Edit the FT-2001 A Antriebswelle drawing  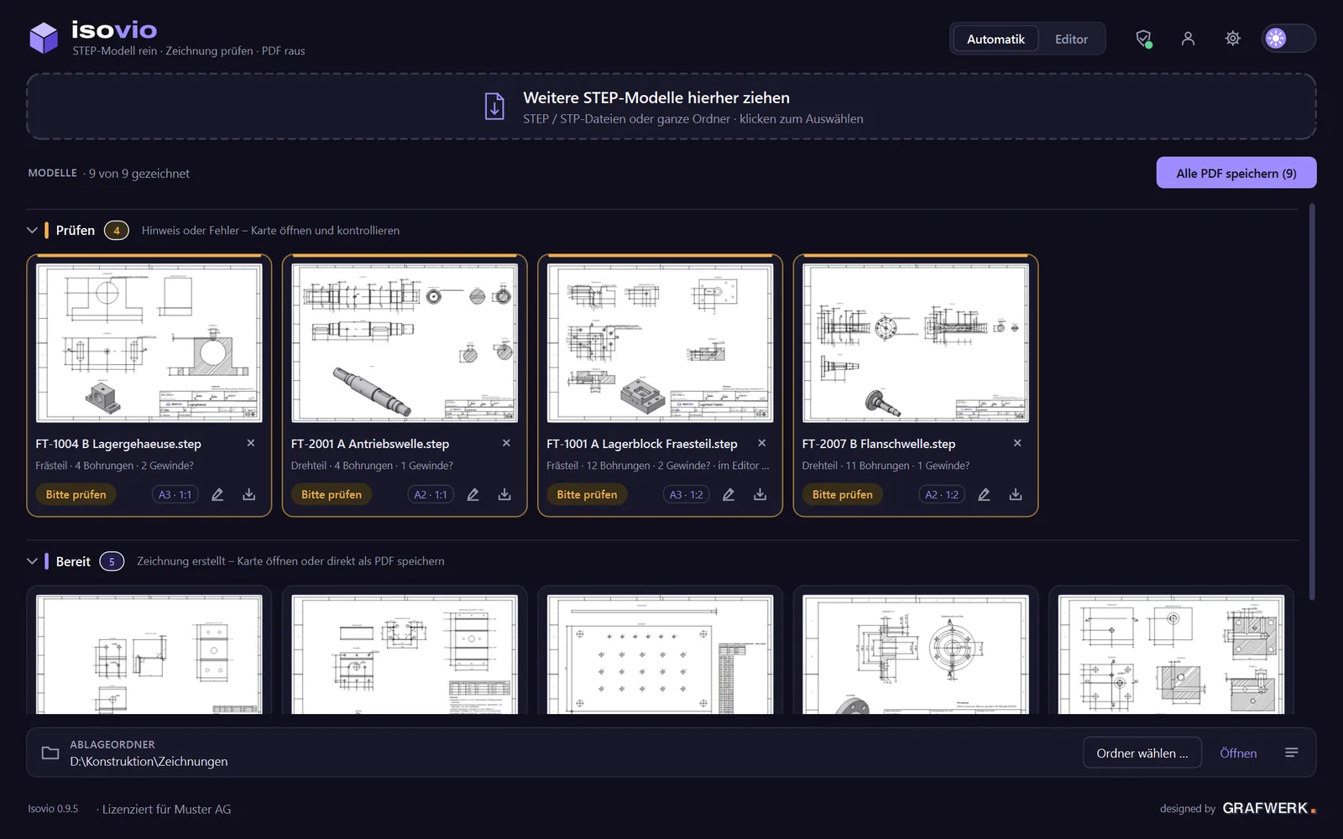(x=473, y=495)
